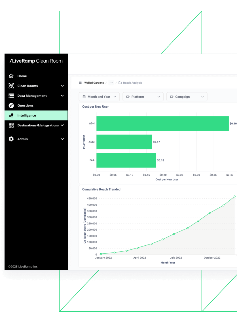Select Admin menu item
This screenshot has height=323, width=237.
(36, 139)
